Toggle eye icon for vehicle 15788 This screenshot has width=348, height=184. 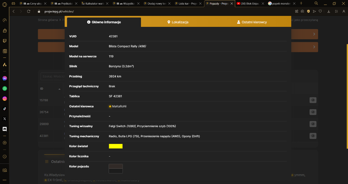coord(313,100)
